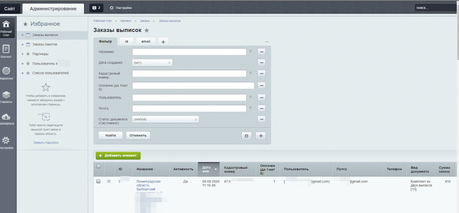
Task: Click help question mark beside Почта field
Action: [x=250, y=108]
